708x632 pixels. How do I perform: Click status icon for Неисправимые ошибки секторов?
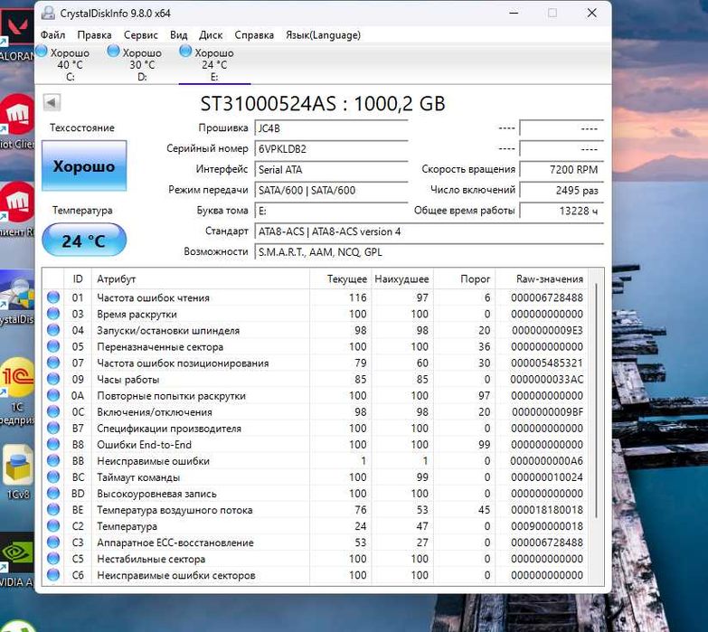click(x=53, y=575)
